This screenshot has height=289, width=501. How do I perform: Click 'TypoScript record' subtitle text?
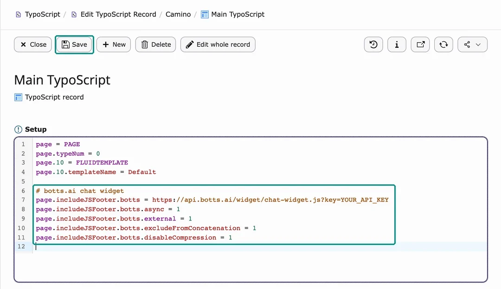54,97
